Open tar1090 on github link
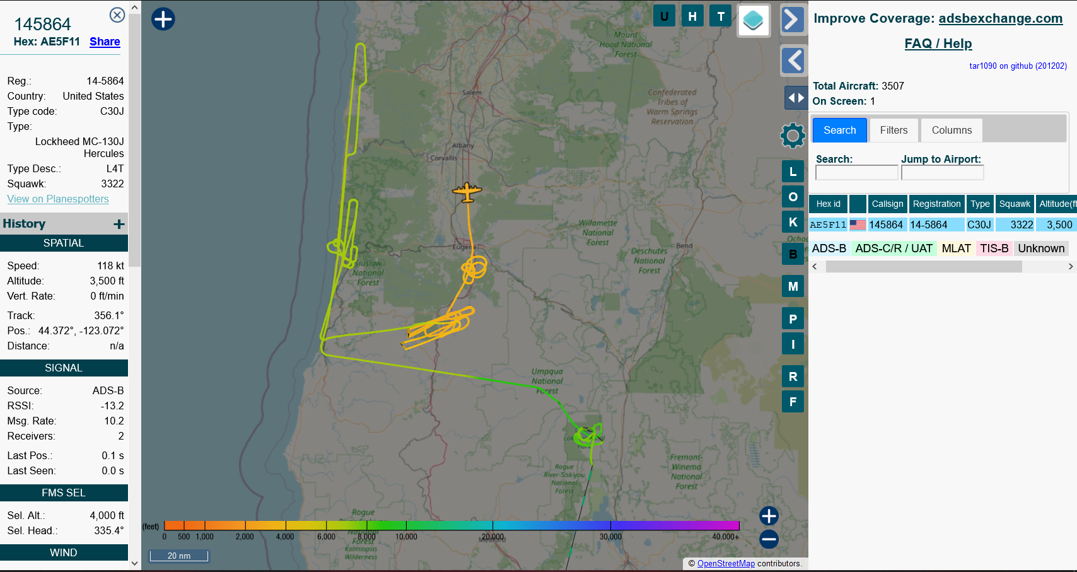The image size is (1077, 572). click(x=1018, y=66)
